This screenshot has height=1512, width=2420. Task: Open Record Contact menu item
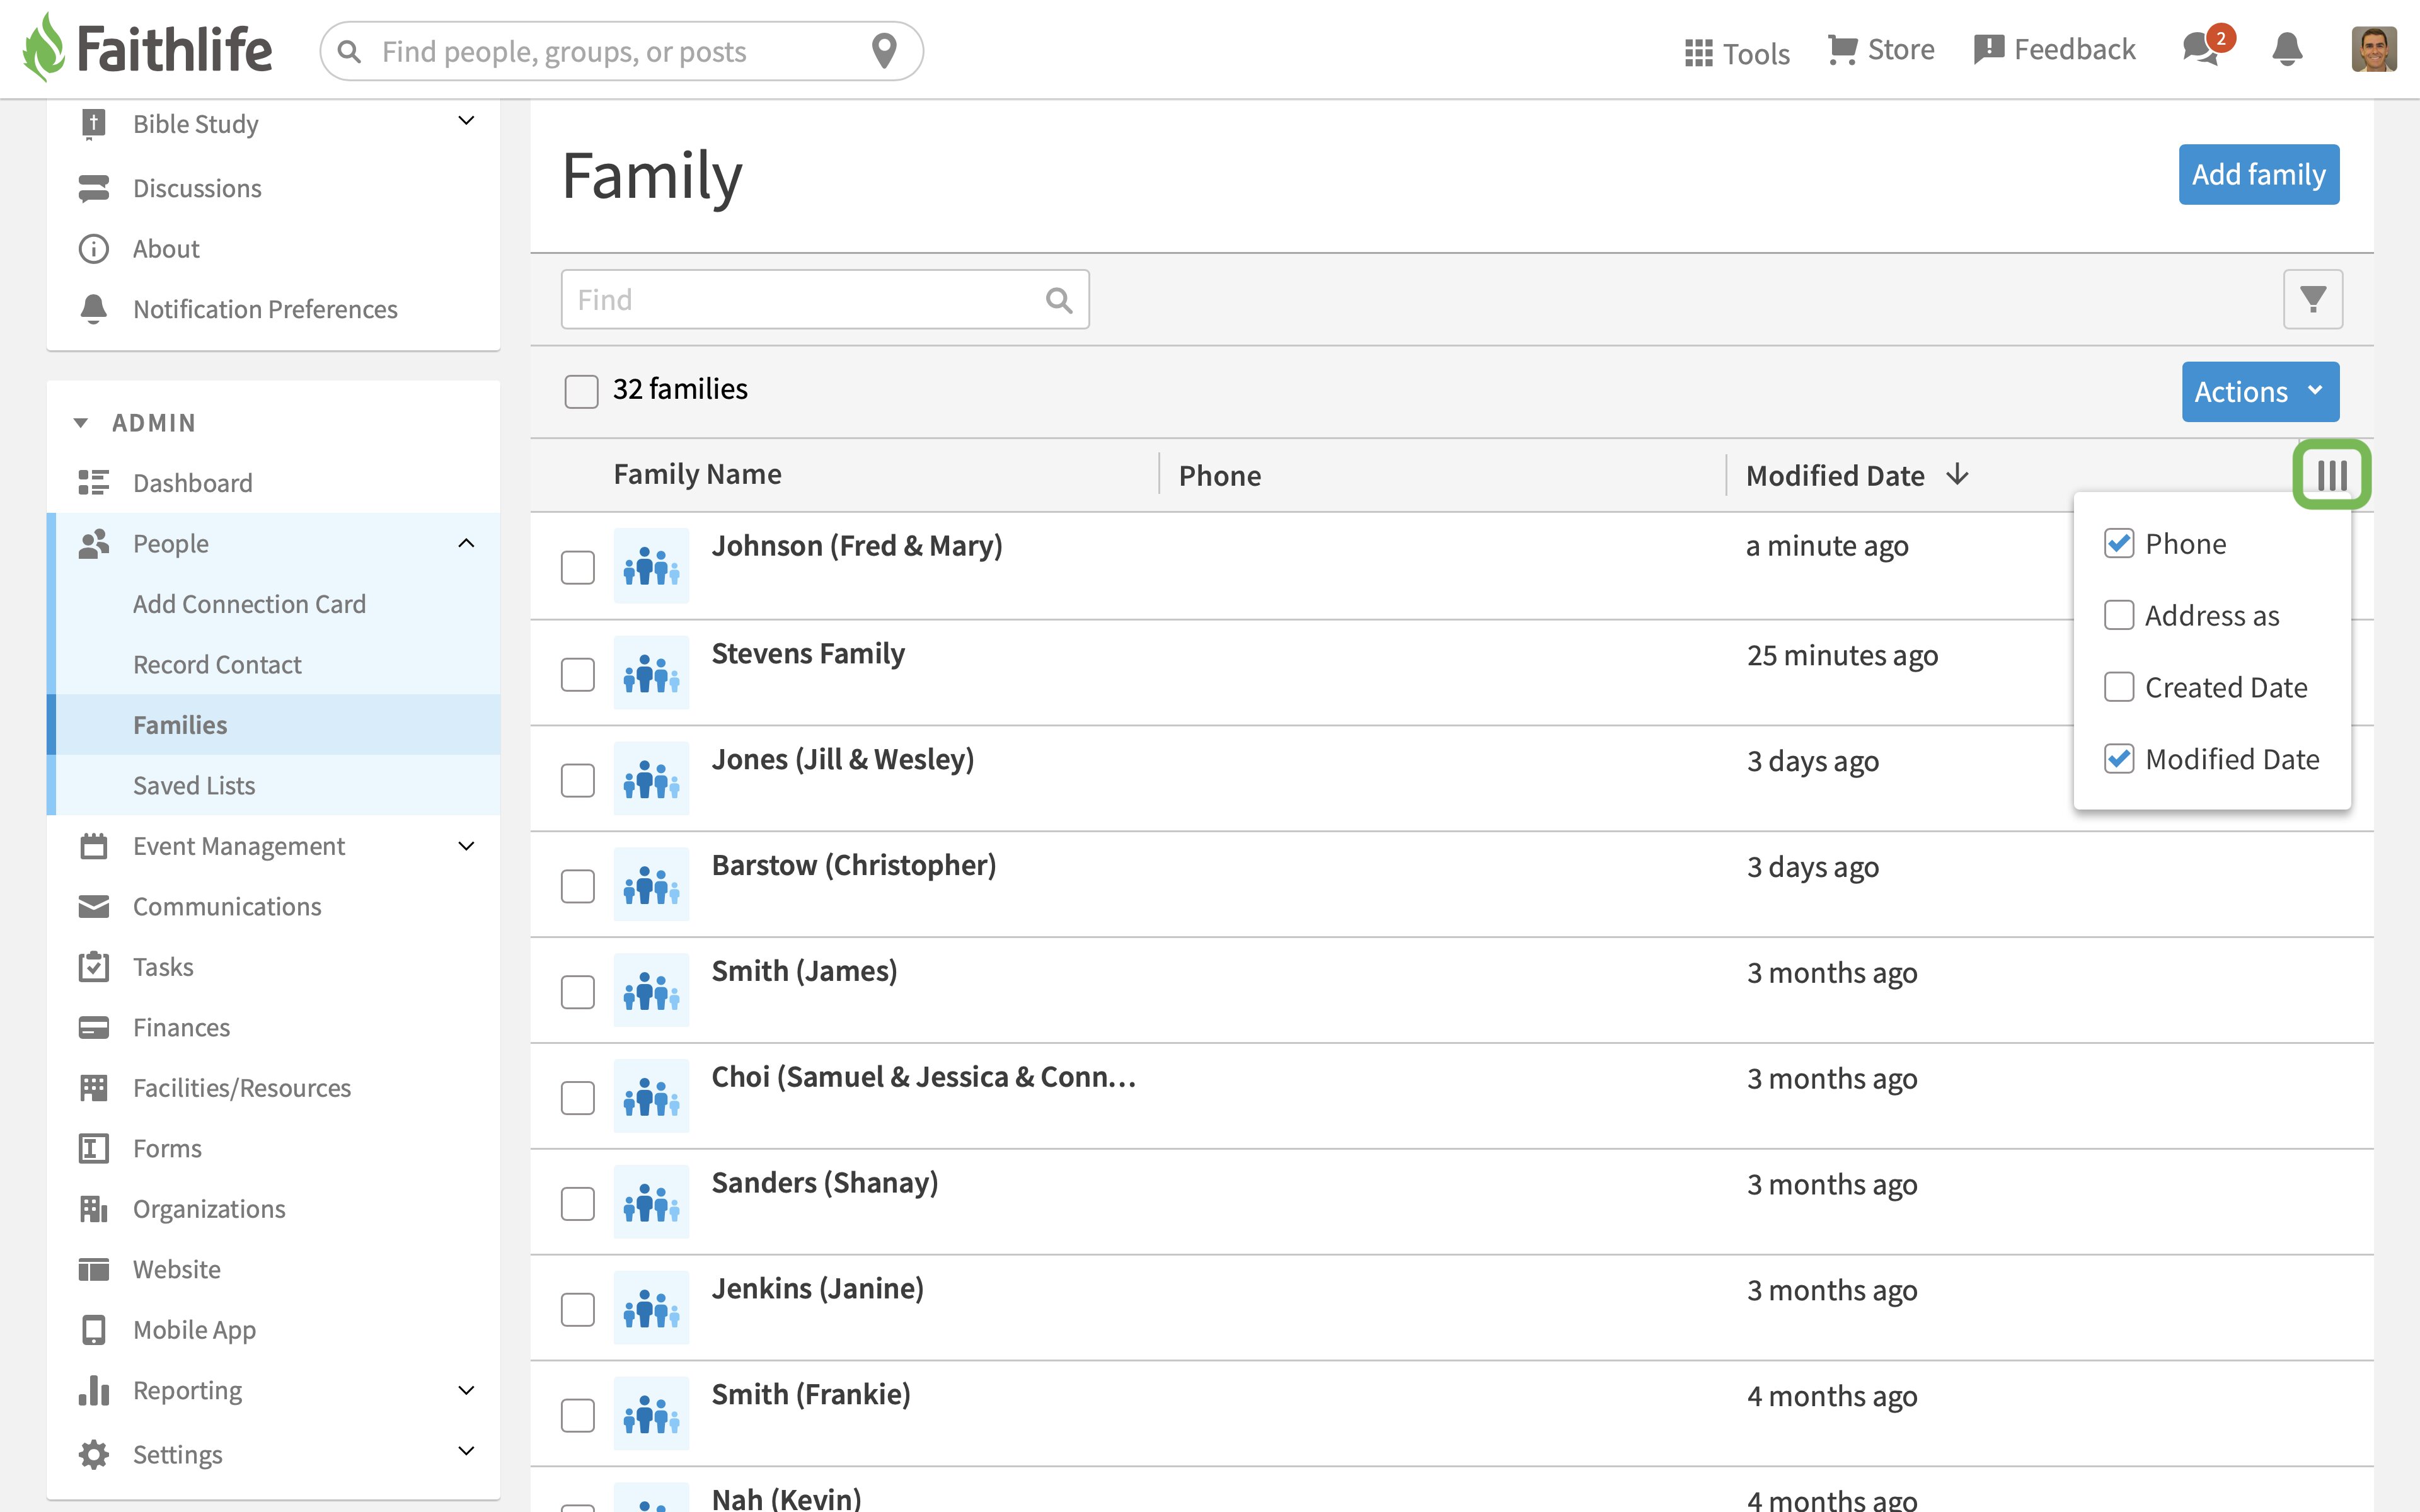click(x=217, y=664)
